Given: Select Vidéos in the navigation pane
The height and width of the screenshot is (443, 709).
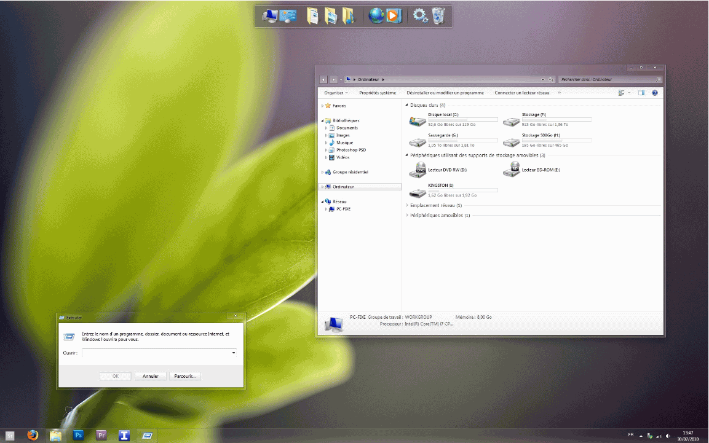Looking at the screenshot, I should [343, 158].
